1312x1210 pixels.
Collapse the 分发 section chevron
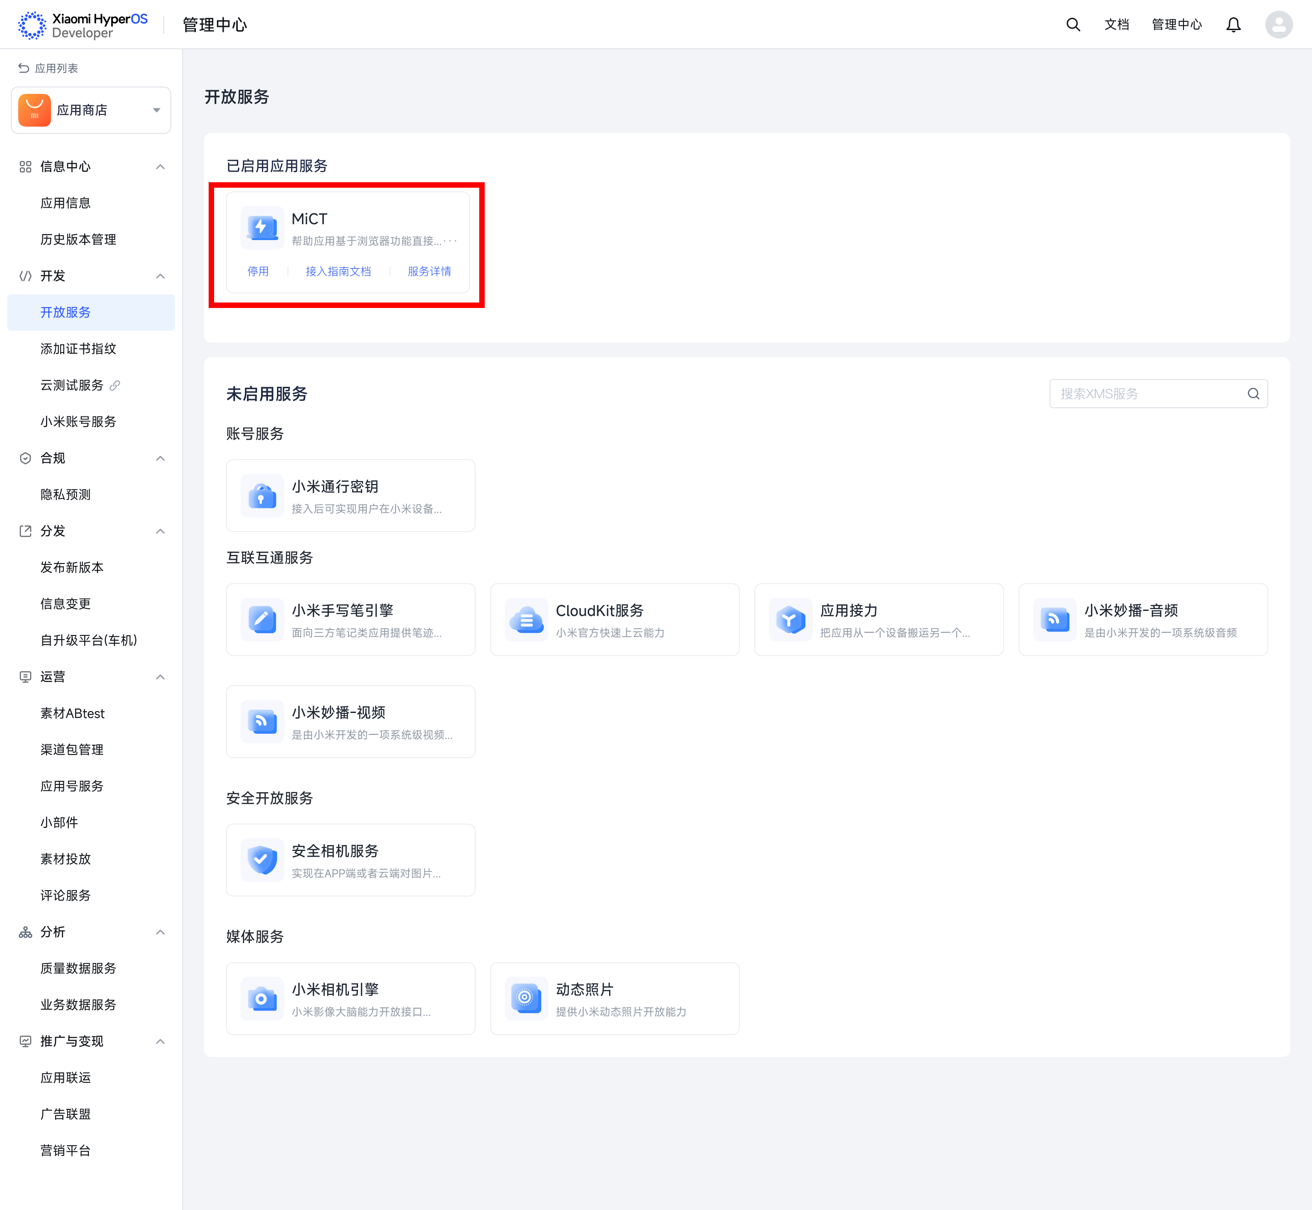[x=160, y=531]
